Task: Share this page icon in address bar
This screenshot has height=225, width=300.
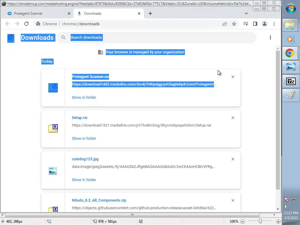Action: pos(225,24)
